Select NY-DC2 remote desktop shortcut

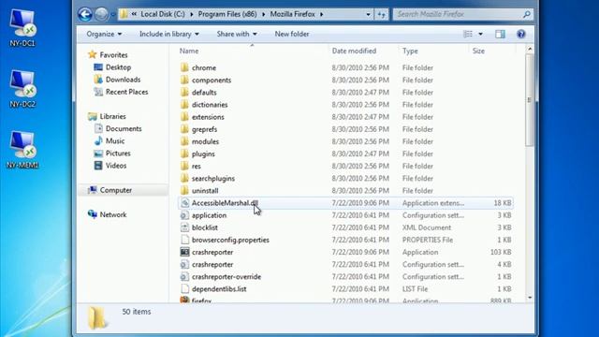(22, 89)
